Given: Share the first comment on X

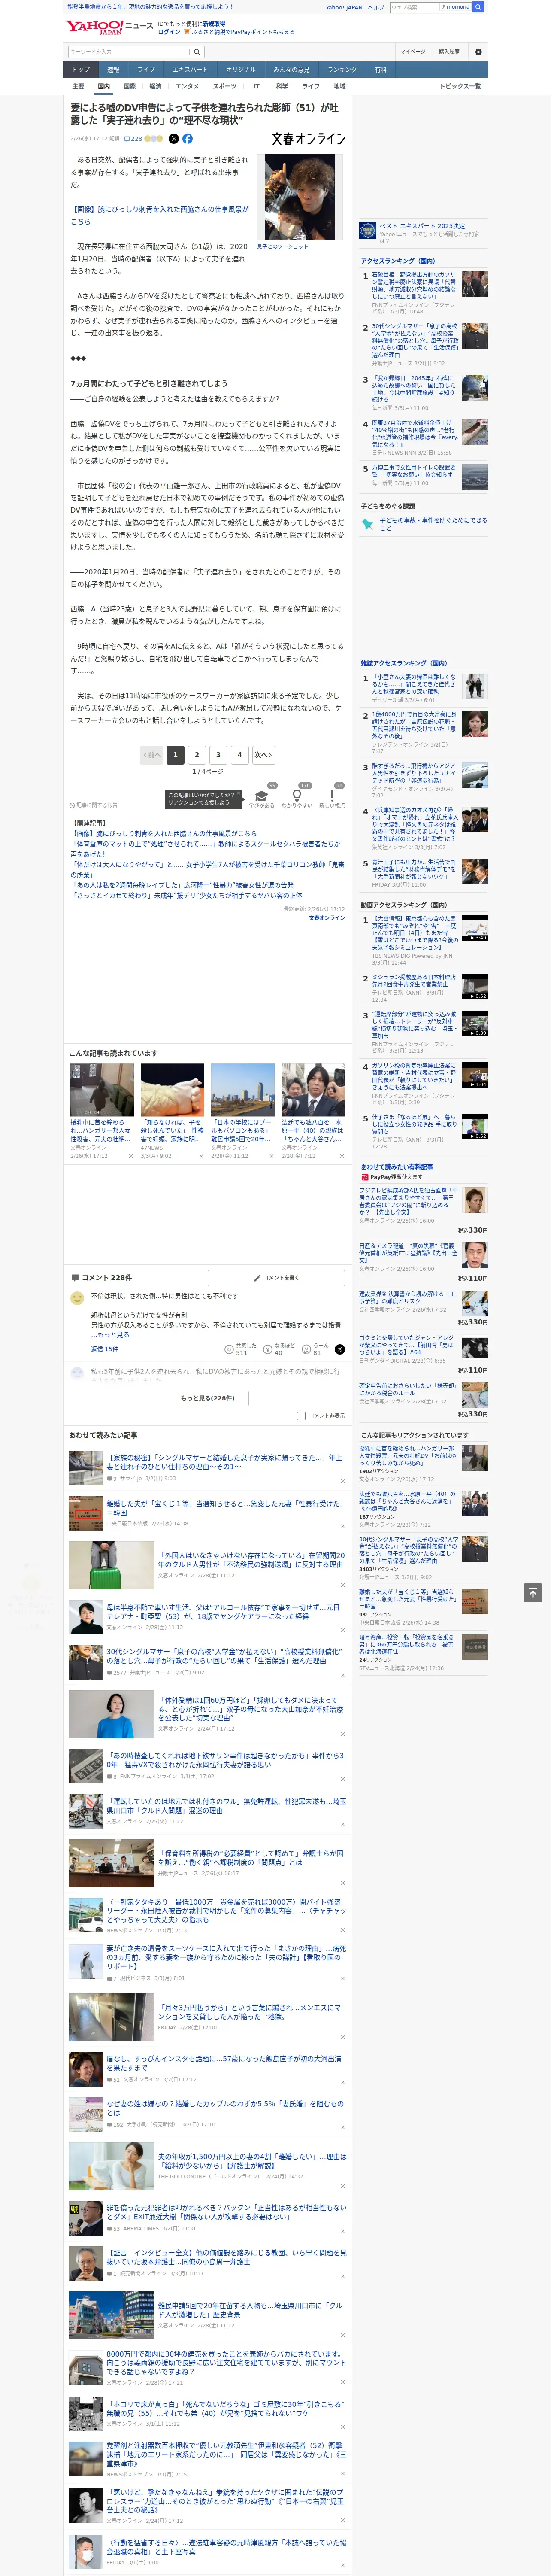Looking at the screenshot, I should (x=340, y=1350).
